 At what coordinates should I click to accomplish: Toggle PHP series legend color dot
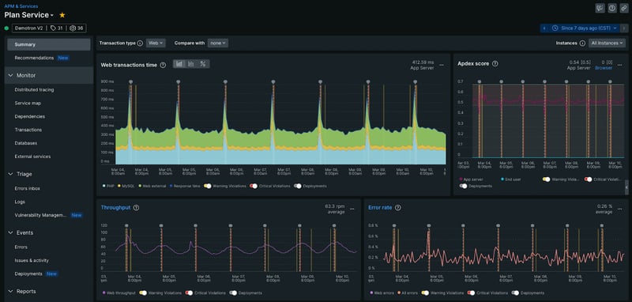[104, 187]
